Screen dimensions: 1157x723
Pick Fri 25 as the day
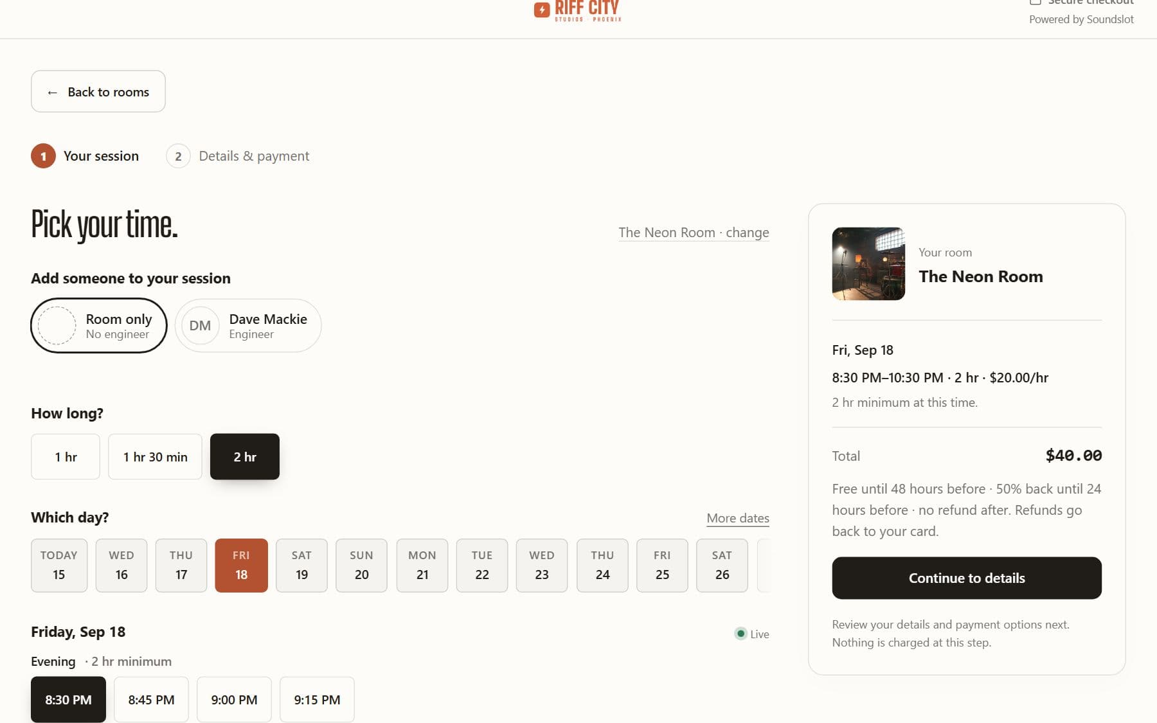pyautogui.click(x=662, y=565)
